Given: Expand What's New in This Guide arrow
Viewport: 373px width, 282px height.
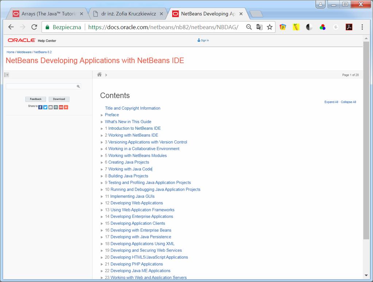Looking at the screenshot, I should (x=102, y=122).
